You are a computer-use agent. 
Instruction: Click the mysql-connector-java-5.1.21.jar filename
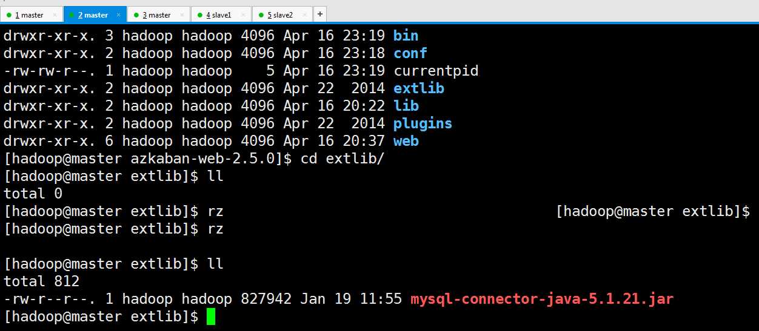click(x=542, y=299)
